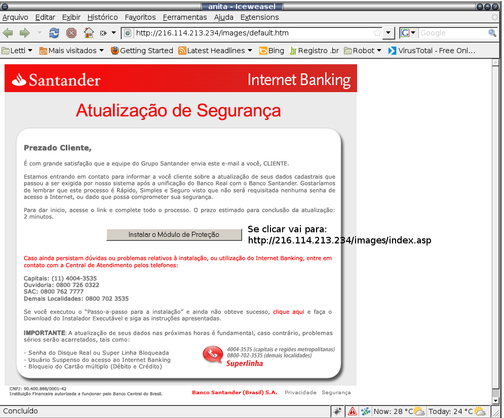Click the throbber activity indicator
Screen dimensions: 504x418
(495, 17)
